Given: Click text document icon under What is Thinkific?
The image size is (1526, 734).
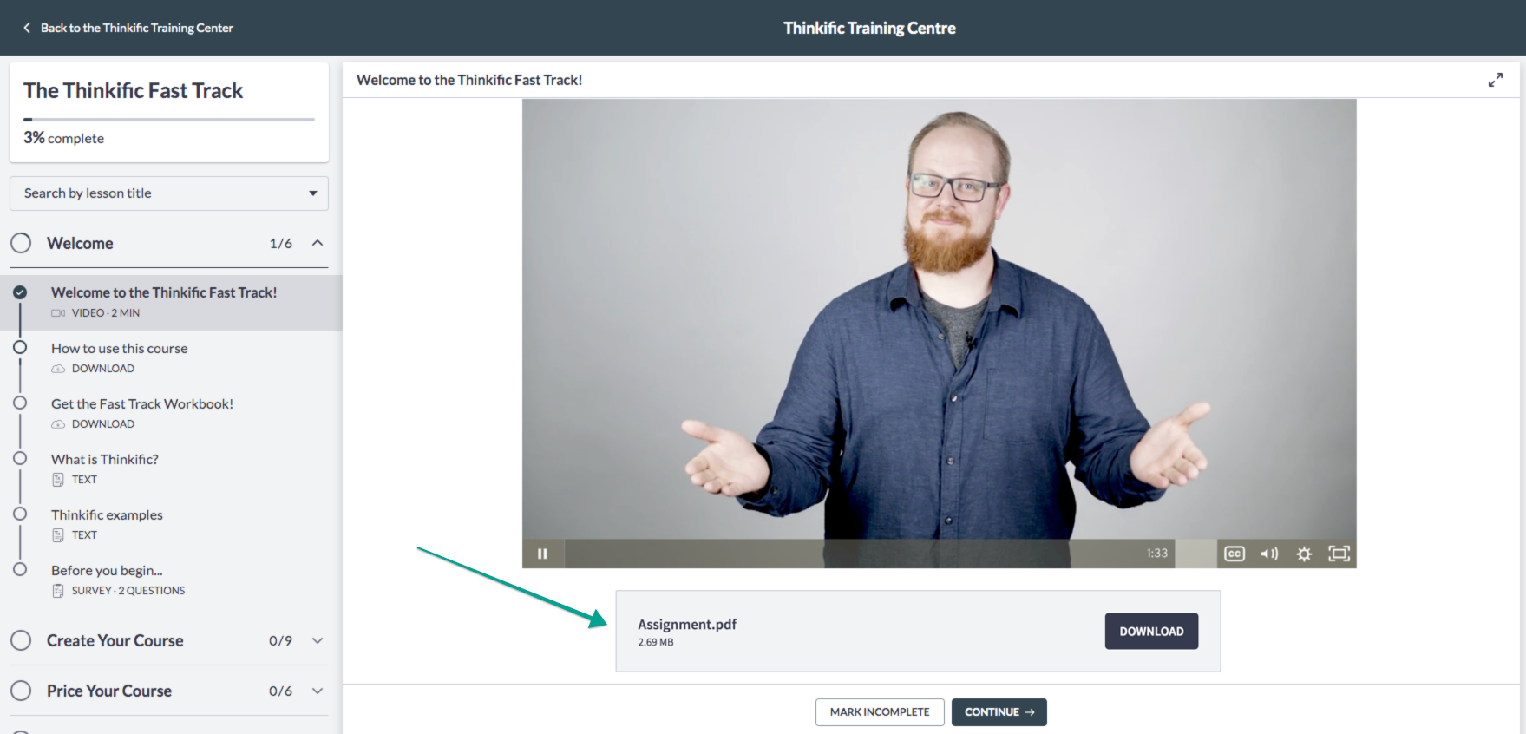Looking at the screenshot, I should click(58, 480).
